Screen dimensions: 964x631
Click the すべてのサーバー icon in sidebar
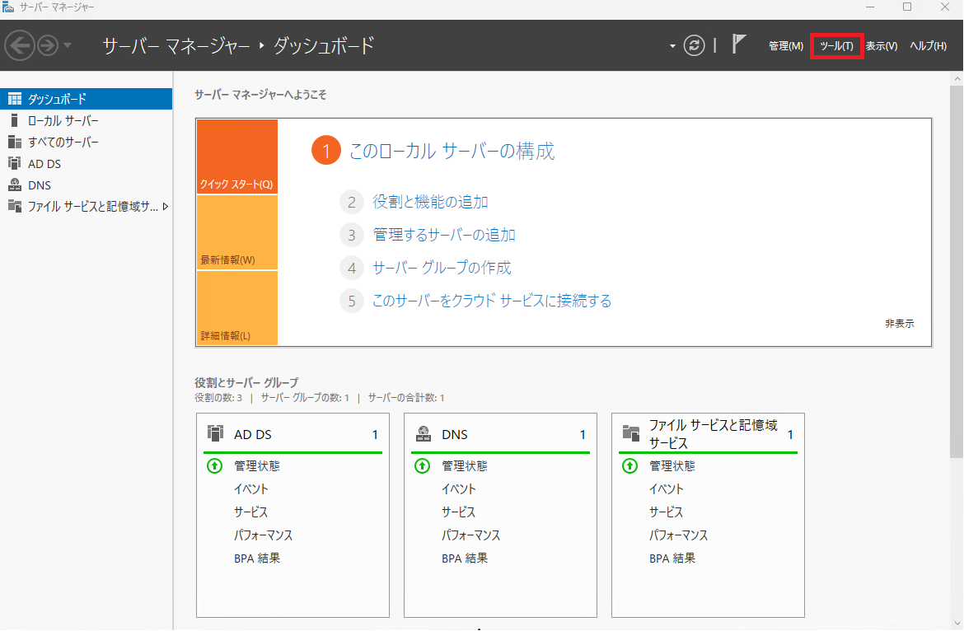point(15,142)
